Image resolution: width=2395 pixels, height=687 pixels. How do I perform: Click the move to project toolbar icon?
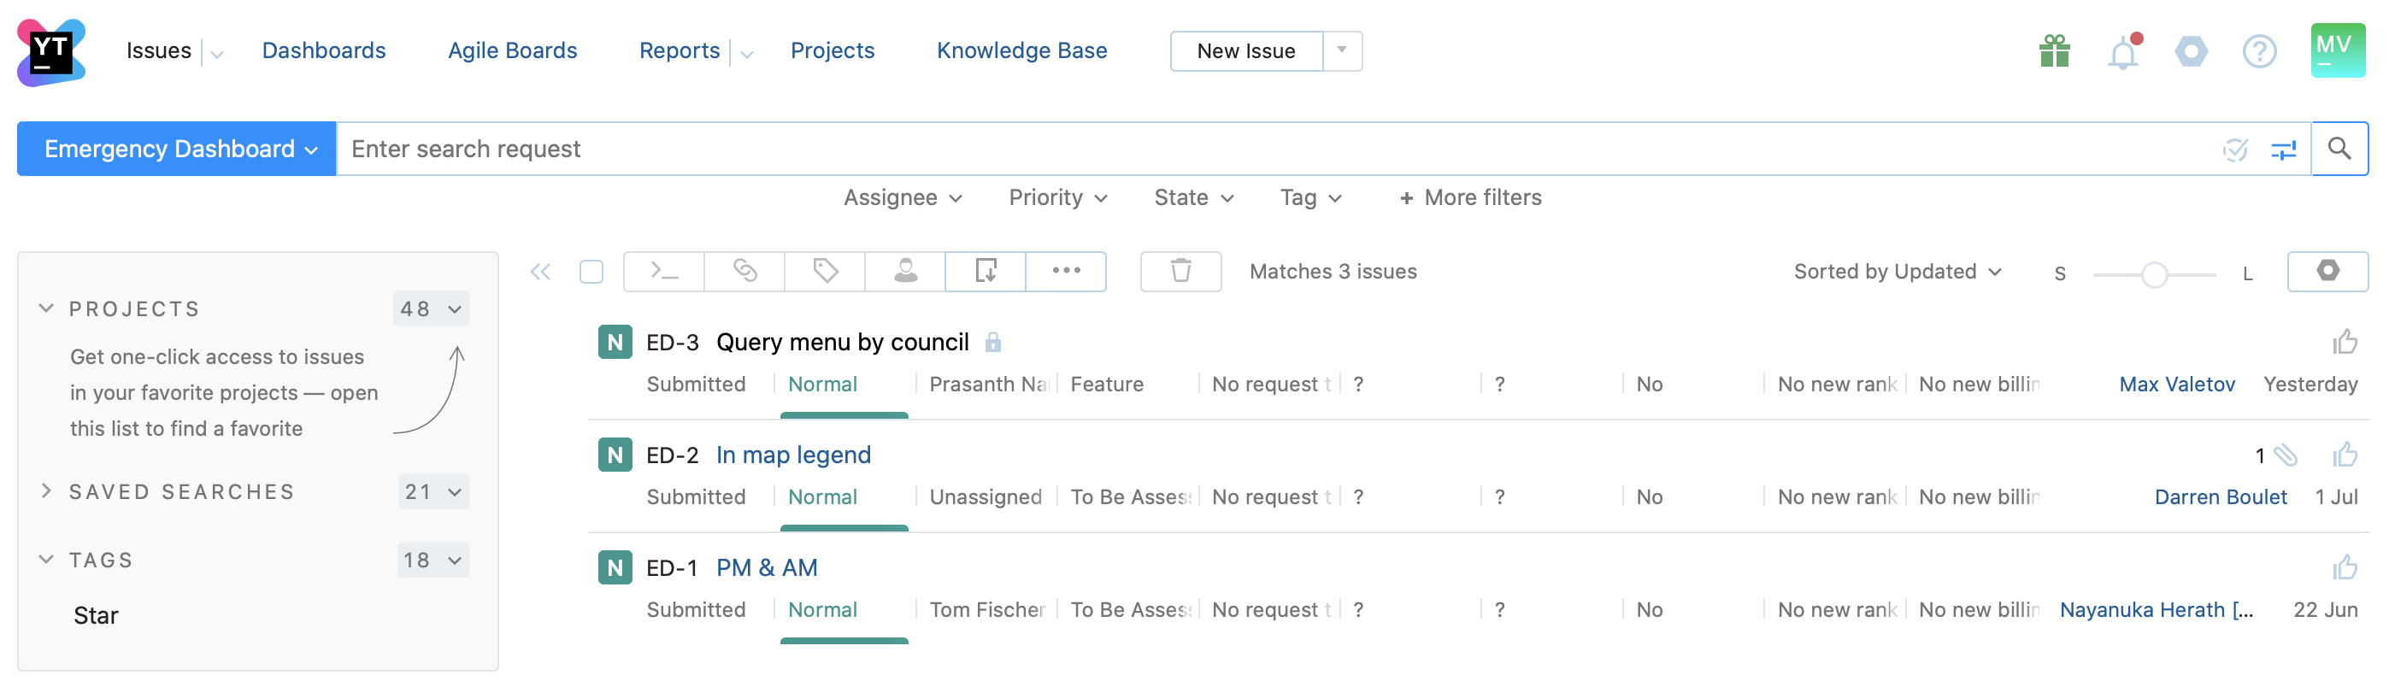tap(986, 272)
